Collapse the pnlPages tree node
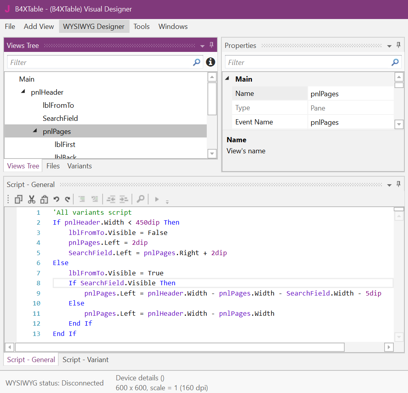 [35, 131]
